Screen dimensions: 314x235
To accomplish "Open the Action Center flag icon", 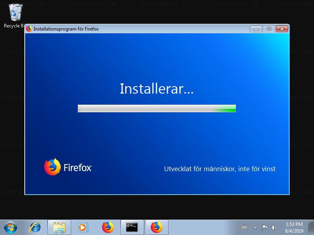I will (x=265, y=227).
